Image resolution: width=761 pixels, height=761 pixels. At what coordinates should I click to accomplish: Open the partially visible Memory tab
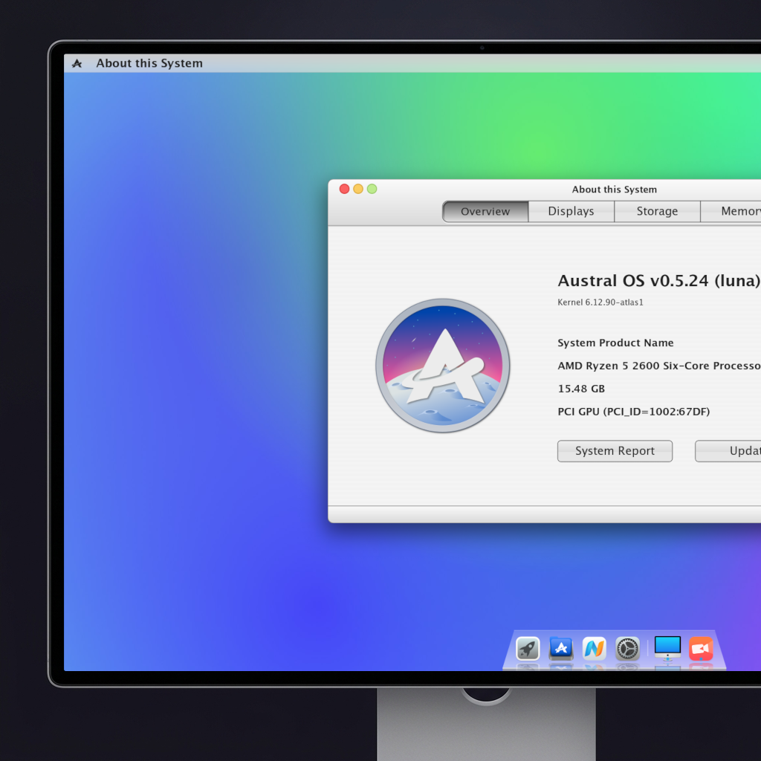tap(731, 211)
